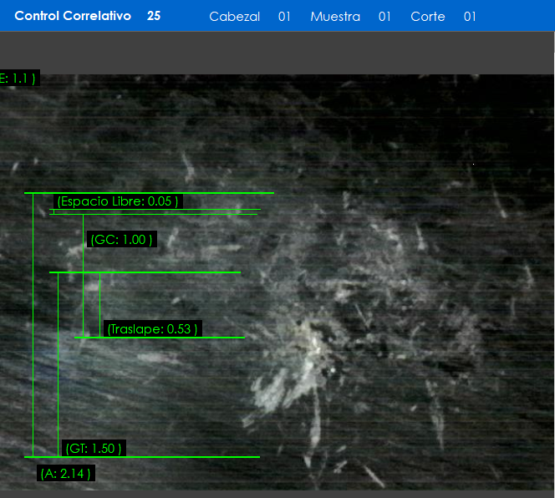Select the A: 2.14 measurement label
Image resolution: width=555 pixels, height=498 pixels.
pos(66,474)
